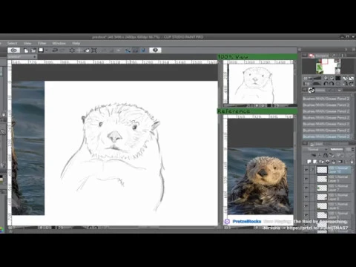This screenshot has height=267, width=356.
Task: Select Layer 8 in layer list
Action: point(333,197)
